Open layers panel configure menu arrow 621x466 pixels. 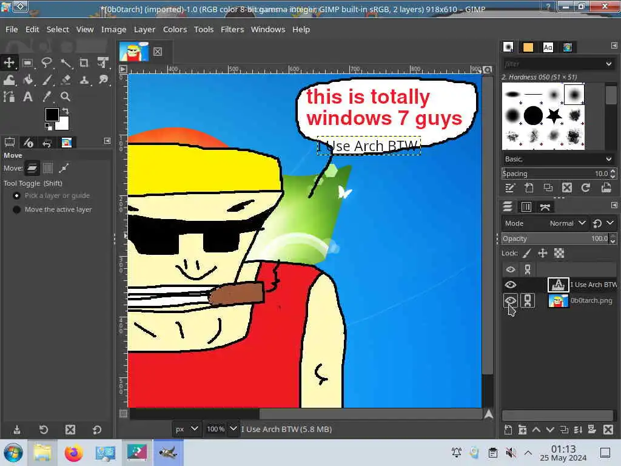coord(614,205)
